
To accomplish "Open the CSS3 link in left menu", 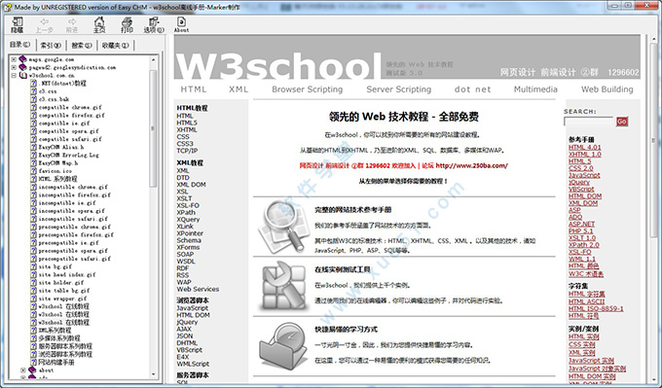I will click(185, 143).
